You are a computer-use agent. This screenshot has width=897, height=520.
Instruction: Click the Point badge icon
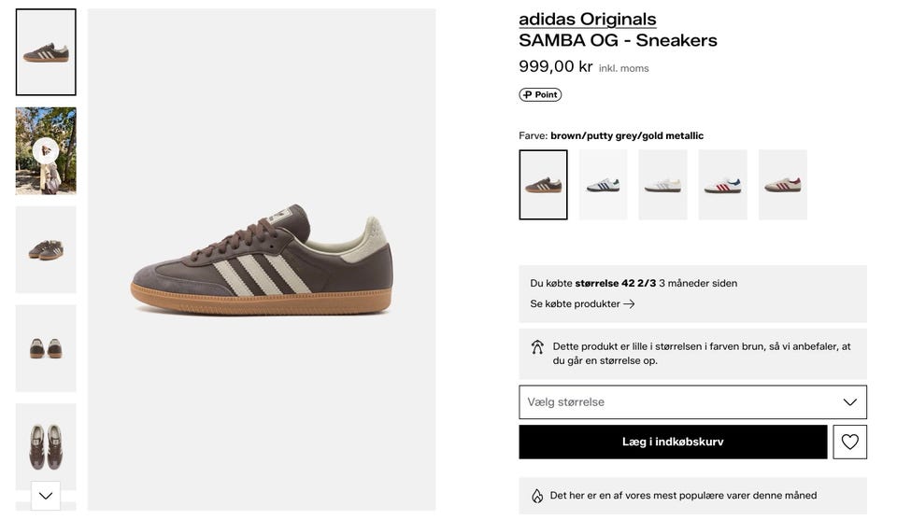point(540,94)
